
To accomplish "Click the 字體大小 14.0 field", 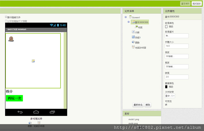I will coord(177,46).
